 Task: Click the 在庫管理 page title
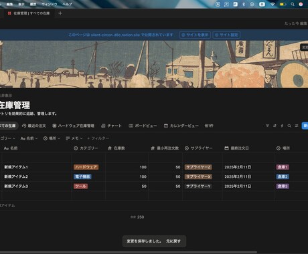(15, 105)
